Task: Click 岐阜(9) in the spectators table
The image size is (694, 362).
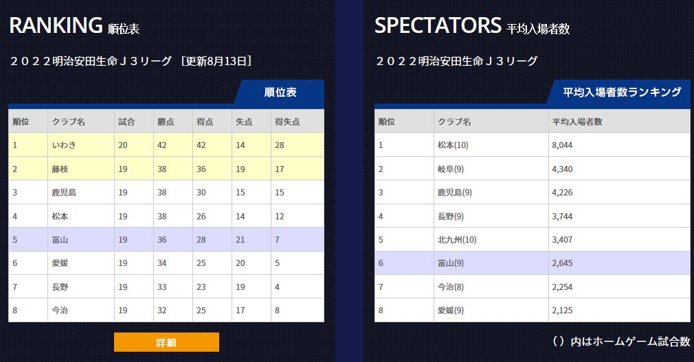Action: point(450,169)
